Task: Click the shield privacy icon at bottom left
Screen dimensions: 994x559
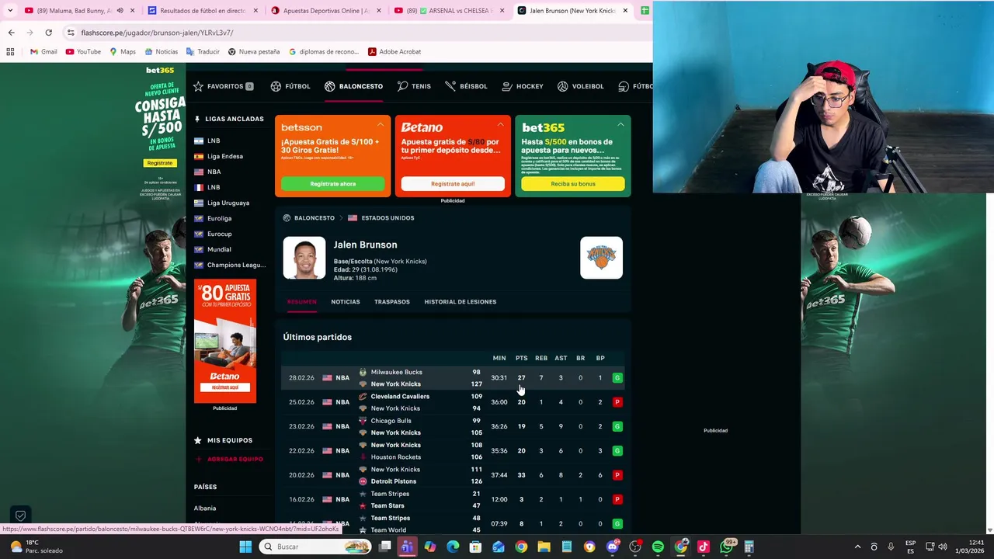Action: click(21, 516)
